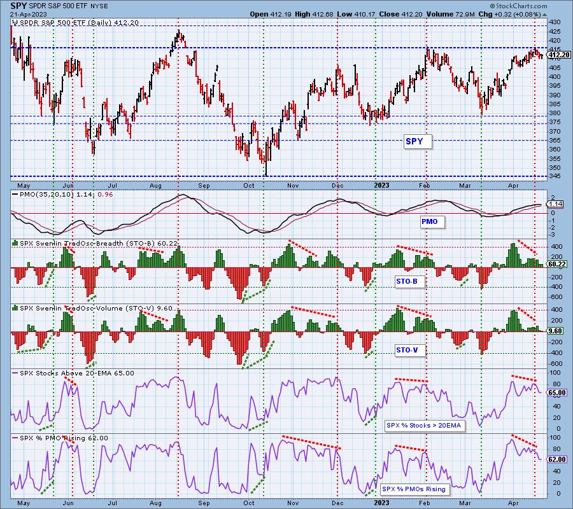The image size is (573, 509).
Task: Click the 60.22 STO-B value tag
Action: pos(558,264)
